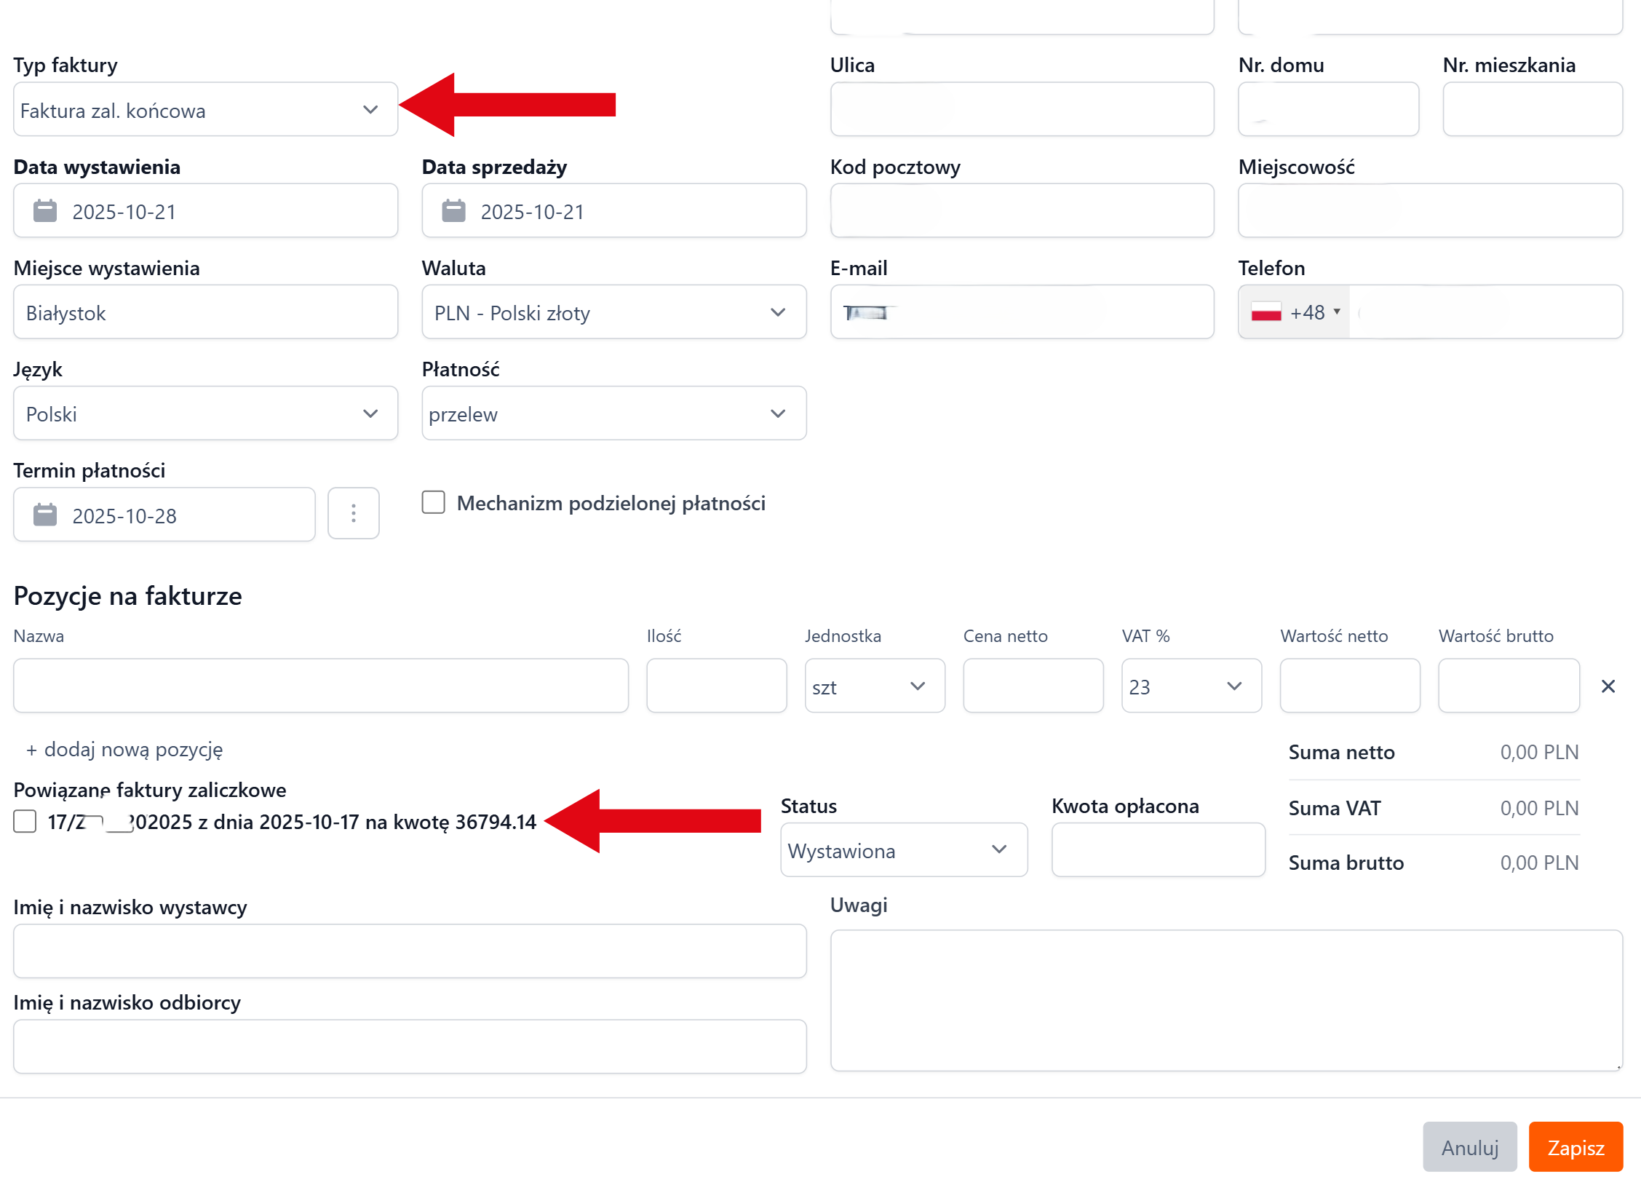Check linked advance invoice 17/Z checkbox

25,822
